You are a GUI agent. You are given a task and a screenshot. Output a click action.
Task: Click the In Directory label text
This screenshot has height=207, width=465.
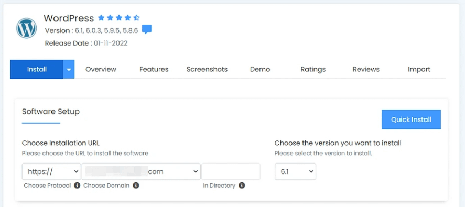coord(219,186)
